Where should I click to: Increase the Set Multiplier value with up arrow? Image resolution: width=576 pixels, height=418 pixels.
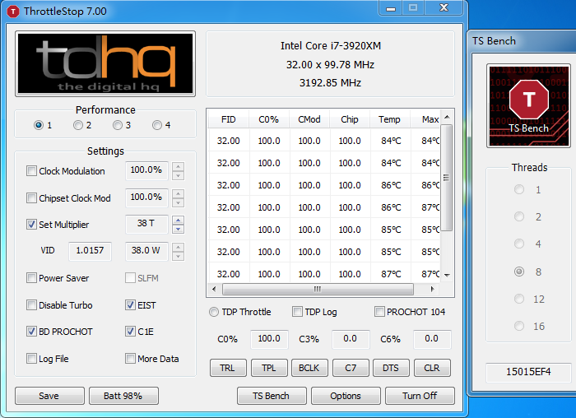(179, 220)
